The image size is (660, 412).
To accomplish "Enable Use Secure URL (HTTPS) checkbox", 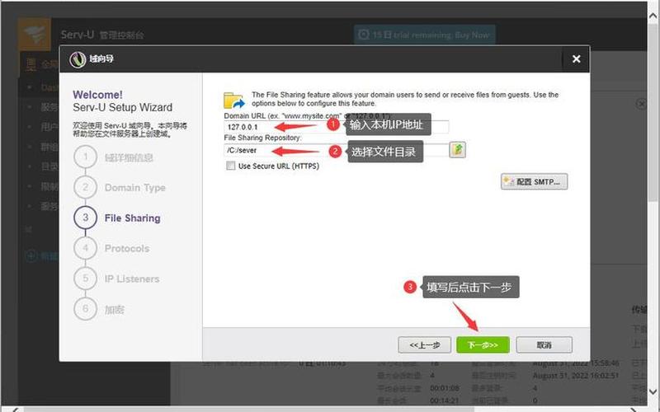I will click(231, 166).
